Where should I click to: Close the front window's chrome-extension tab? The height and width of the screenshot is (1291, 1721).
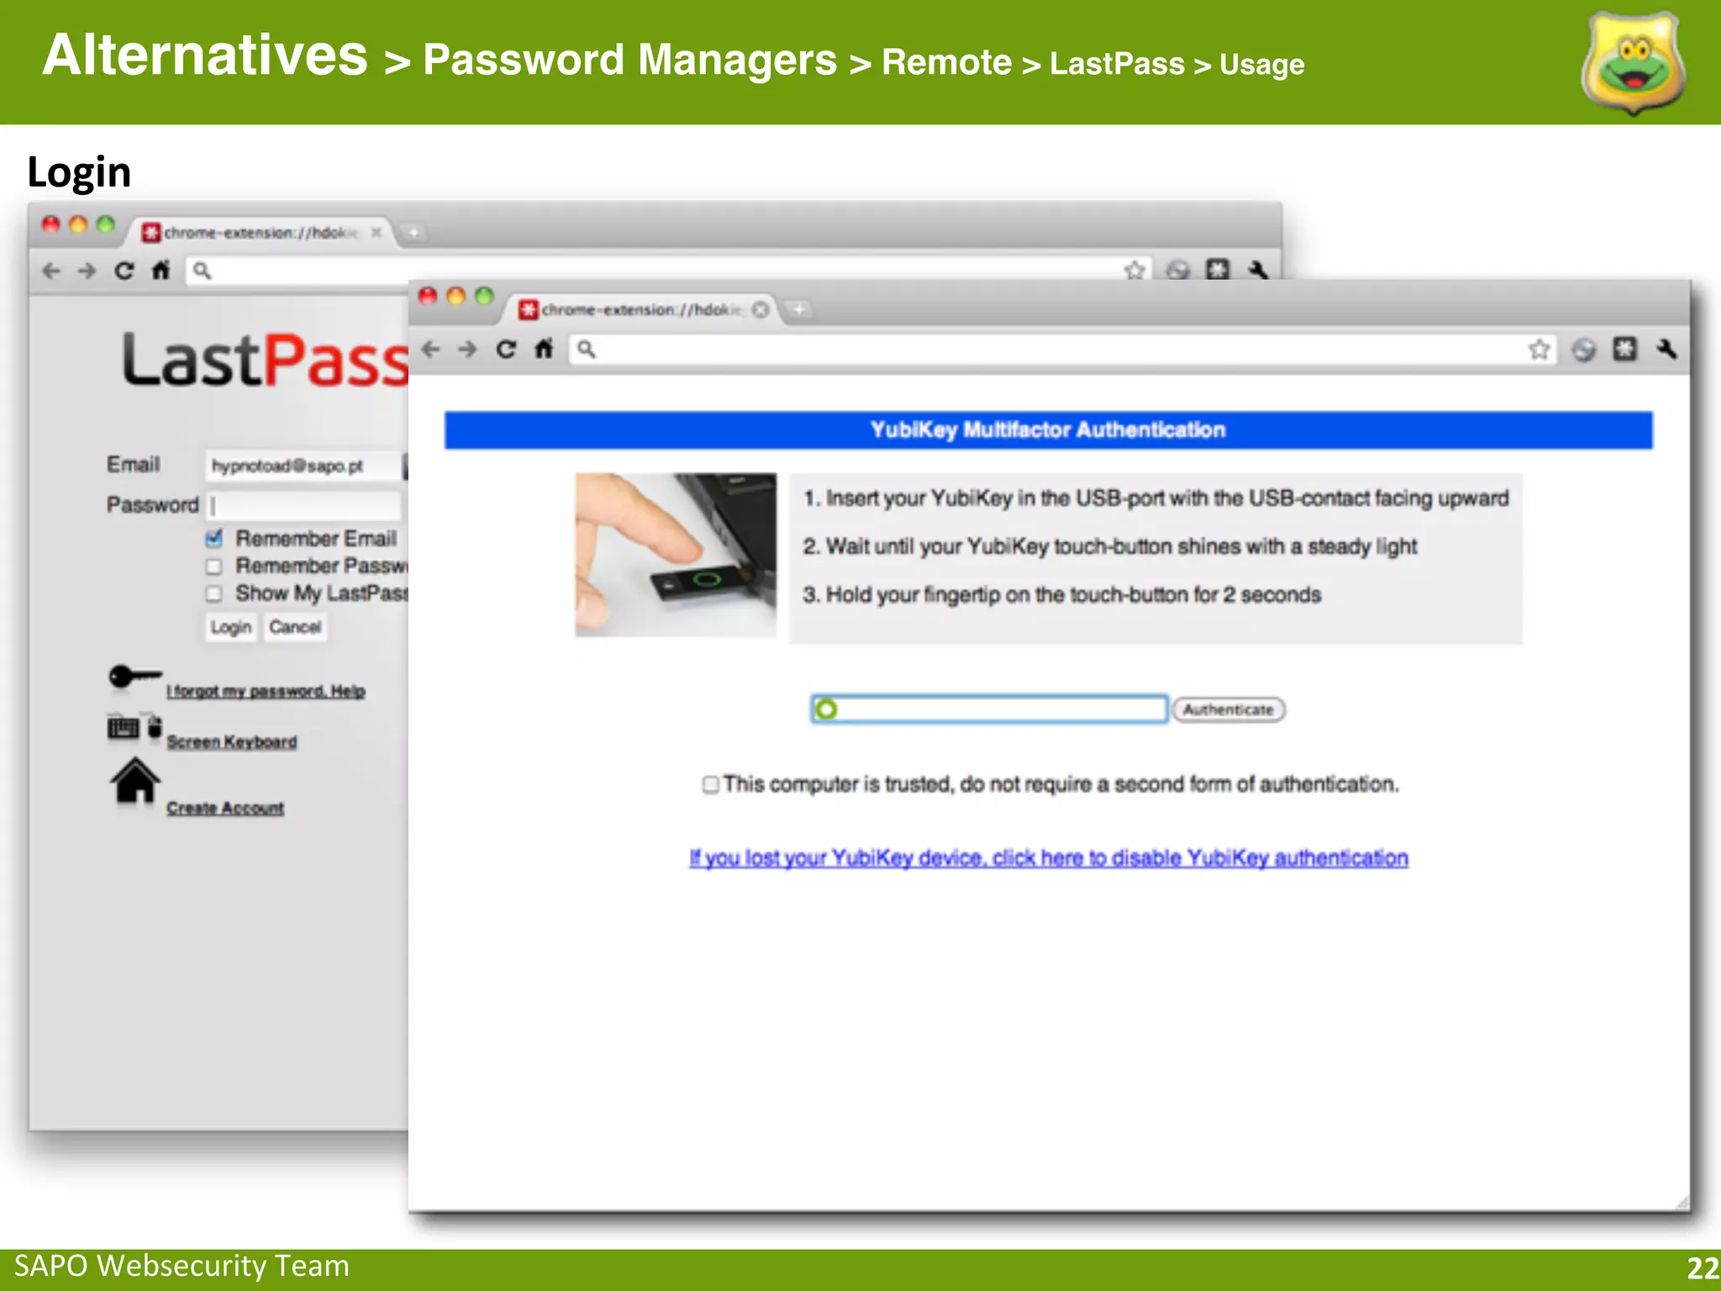point(761,310)
